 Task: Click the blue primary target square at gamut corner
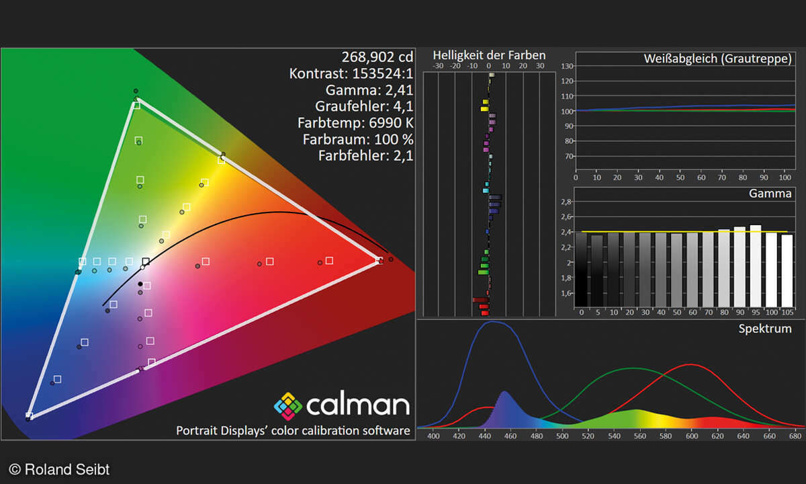(30, 415)
